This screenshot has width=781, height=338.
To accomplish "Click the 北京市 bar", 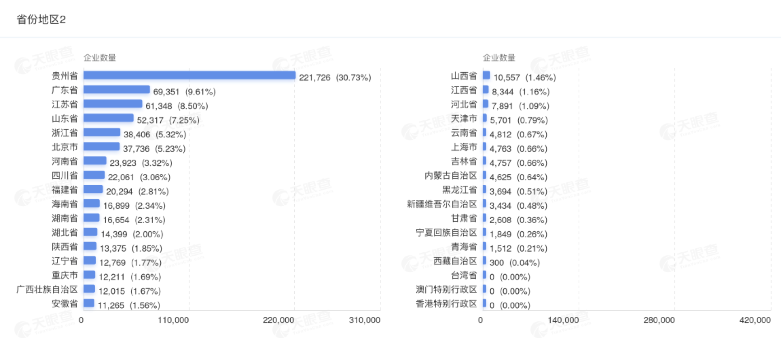I will click(102, 147).
